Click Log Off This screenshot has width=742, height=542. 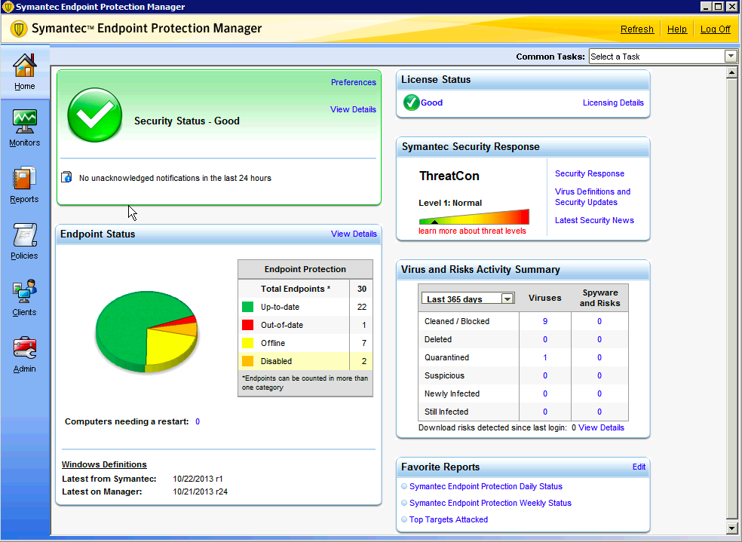[715, 29]
